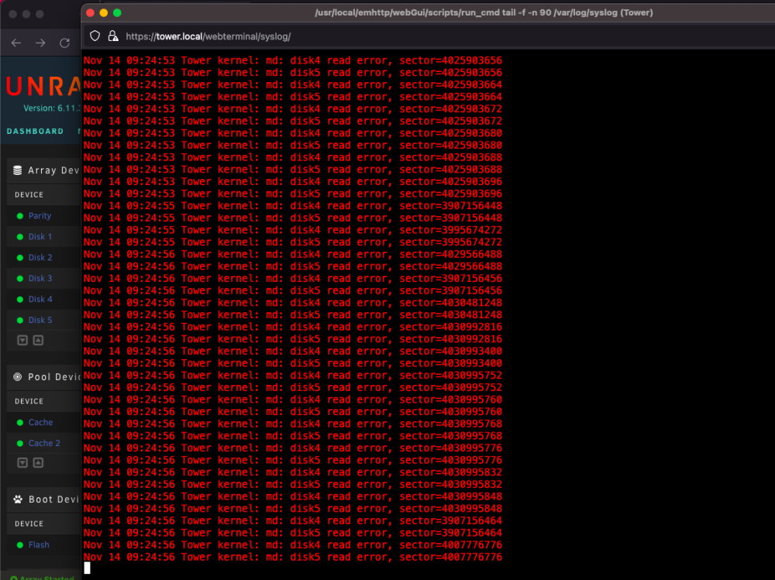Screen dimensions: 775x580
Task: Click the Array Devices stack icon
Action: pyautogui.click(x=17, y=170)
